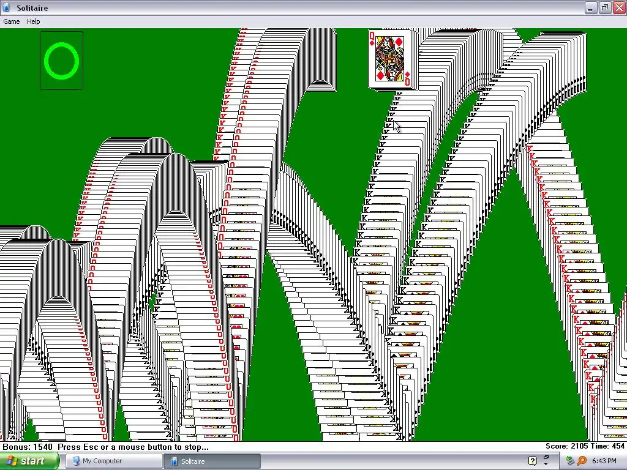
Task: Click the Bonus: 1540 status text
Action: 28,447
